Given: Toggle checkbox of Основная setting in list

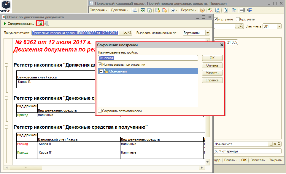Looking at the screenshot, I should coord(101,71).
